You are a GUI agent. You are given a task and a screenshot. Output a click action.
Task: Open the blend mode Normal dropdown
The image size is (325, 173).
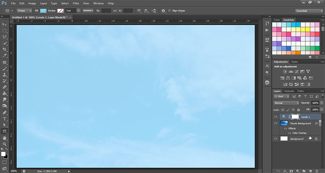(286, 103)
